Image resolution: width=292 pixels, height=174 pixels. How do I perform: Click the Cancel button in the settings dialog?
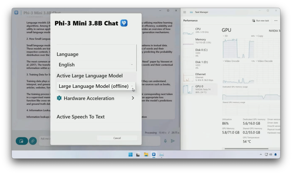click(117, 138)
